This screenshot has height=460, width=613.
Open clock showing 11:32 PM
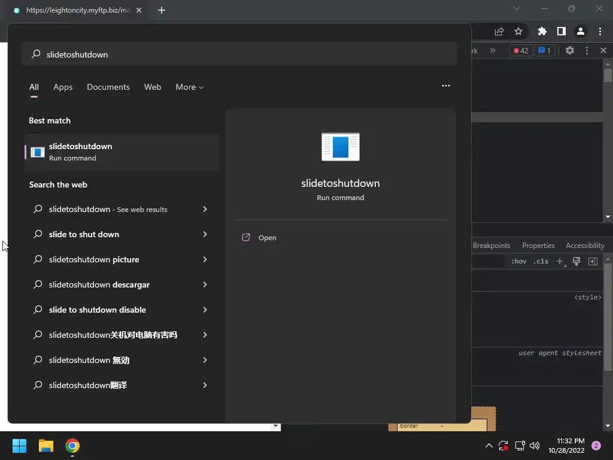point(566,446)
